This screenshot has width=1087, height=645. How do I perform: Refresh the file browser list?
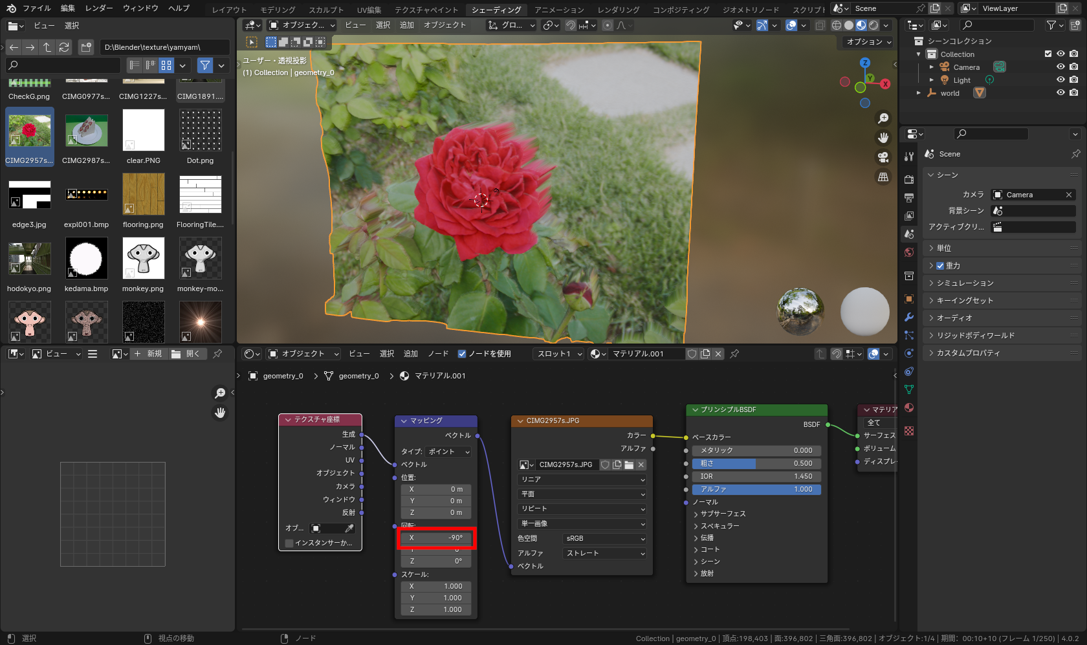(64, 47)
